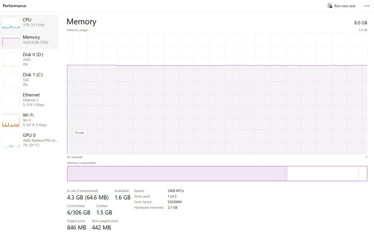The image size is (374, 237).
Task: Open the Disk 1 (C:) SSD graph thumbnail
Action: (11, 79)
